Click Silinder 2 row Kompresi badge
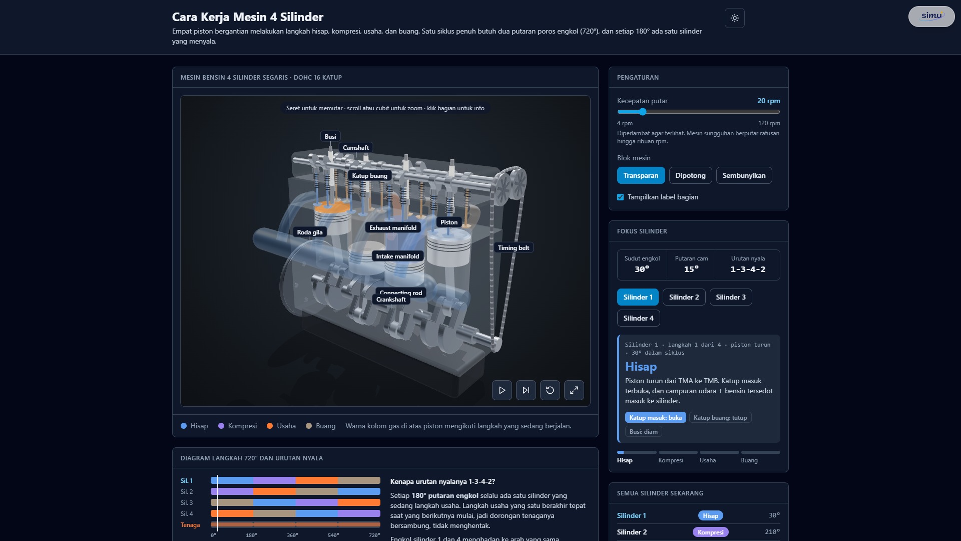Image resolution: width=961 pixels, height=541 pixels. click(710, 532)
